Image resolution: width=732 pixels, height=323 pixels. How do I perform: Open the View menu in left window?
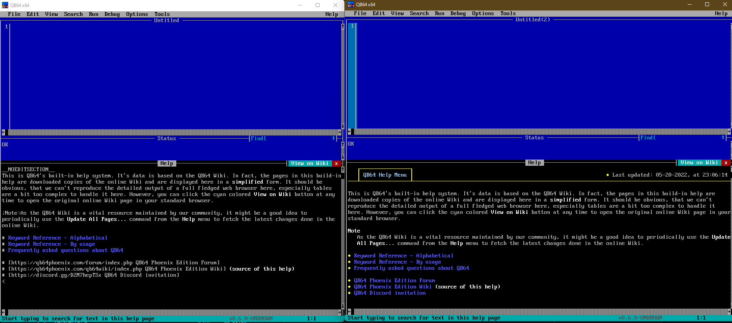tap(52, 14)
